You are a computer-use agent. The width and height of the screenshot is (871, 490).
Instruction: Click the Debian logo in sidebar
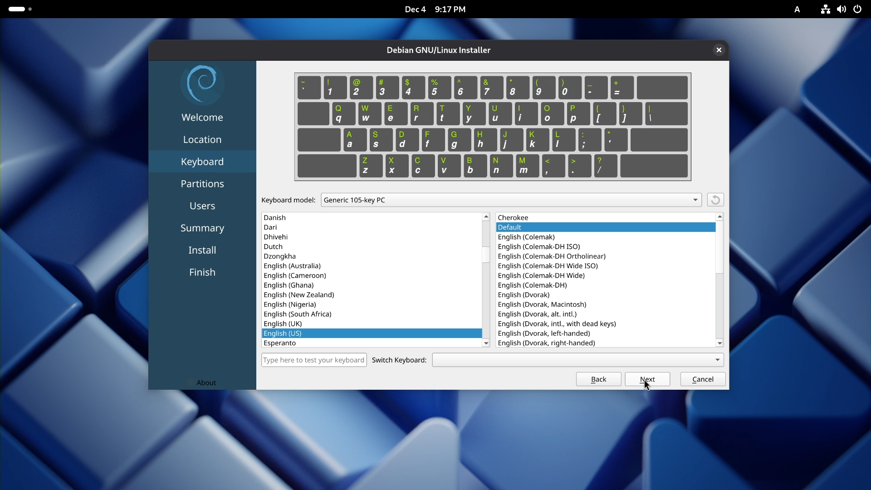pos(202,84)
